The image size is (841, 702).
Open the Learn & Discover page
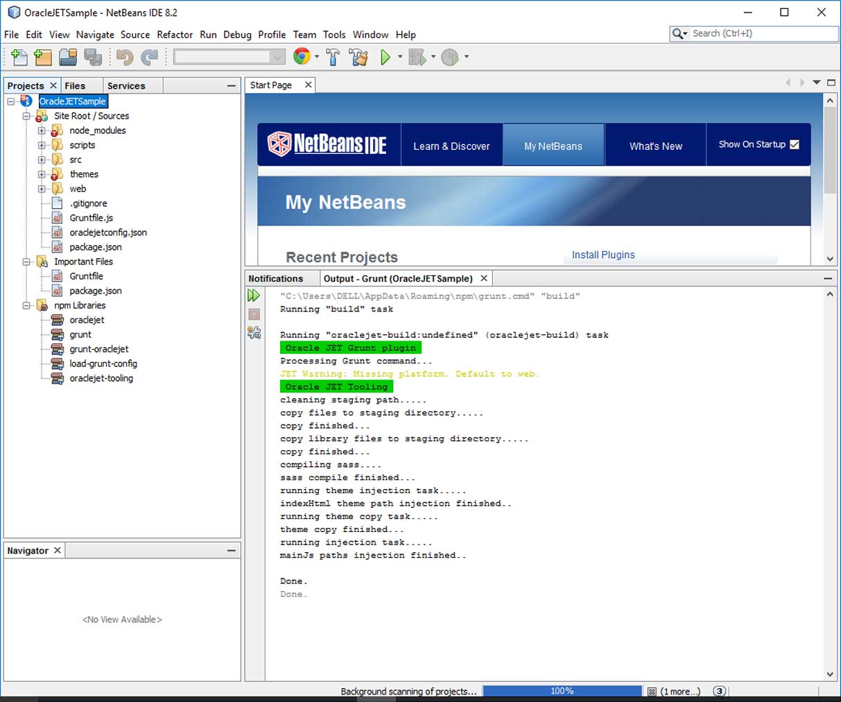point(451,146)
